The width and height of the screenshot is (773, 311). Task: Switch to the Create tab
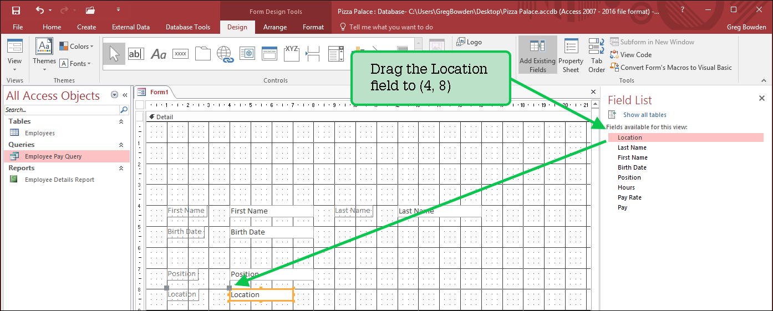pyautogui.click(x=87, y=27)
